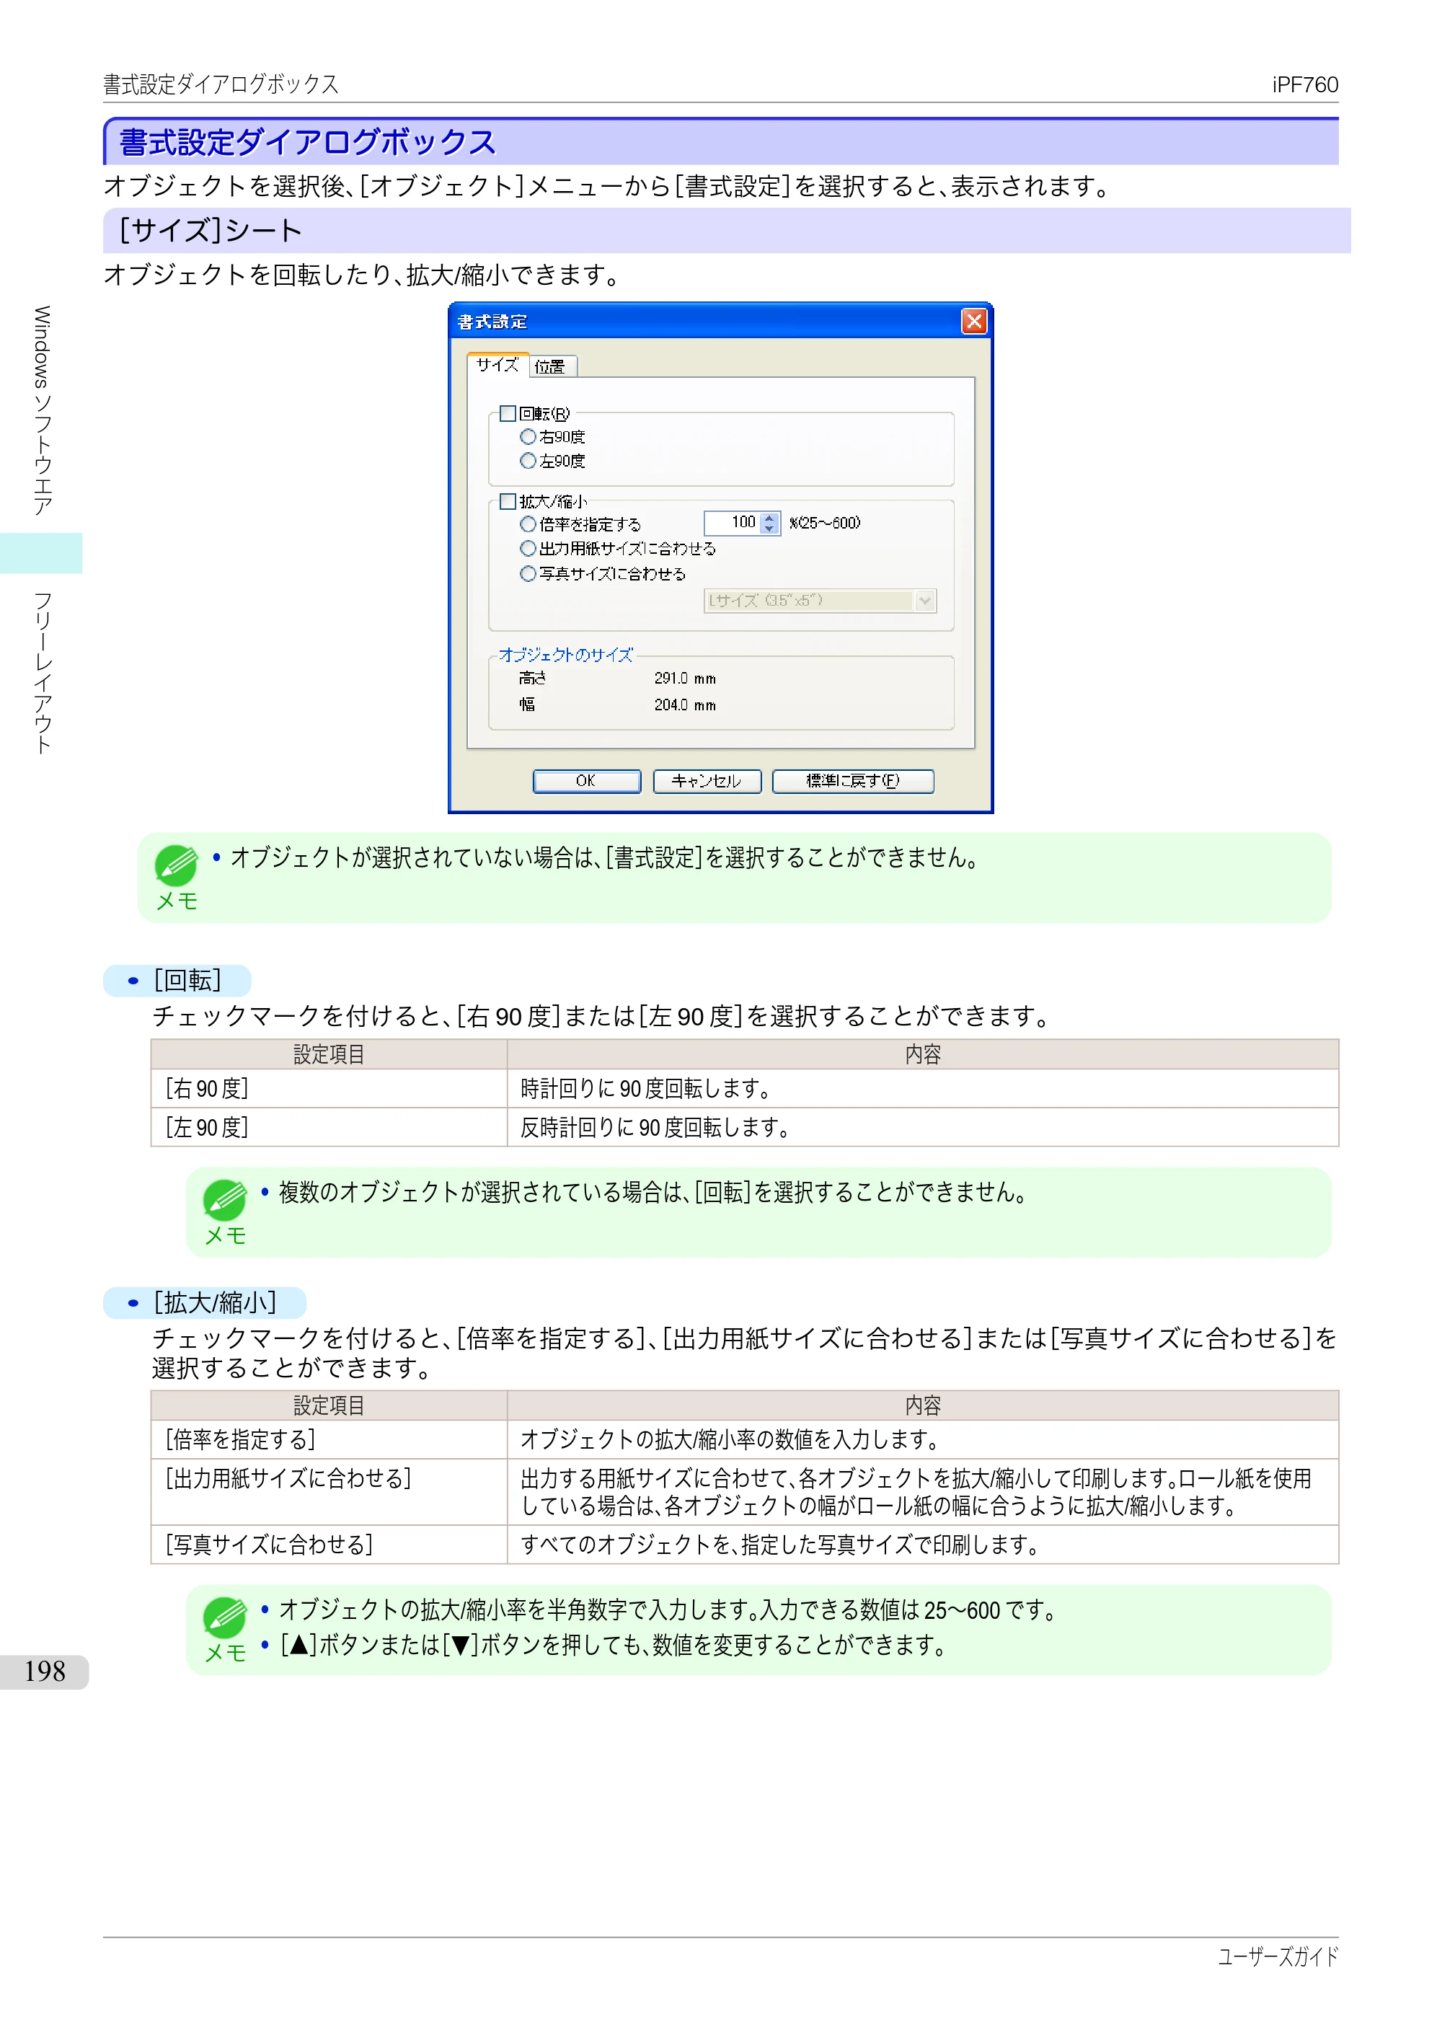Decrease magnification with the down spinner arrow
The width and height of the screenshot is (1442, 2040).
[769, 529]
